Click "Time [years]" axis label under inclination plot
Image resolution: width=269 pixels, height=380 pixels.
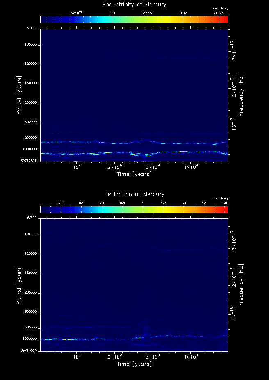(x=134, y=364)
